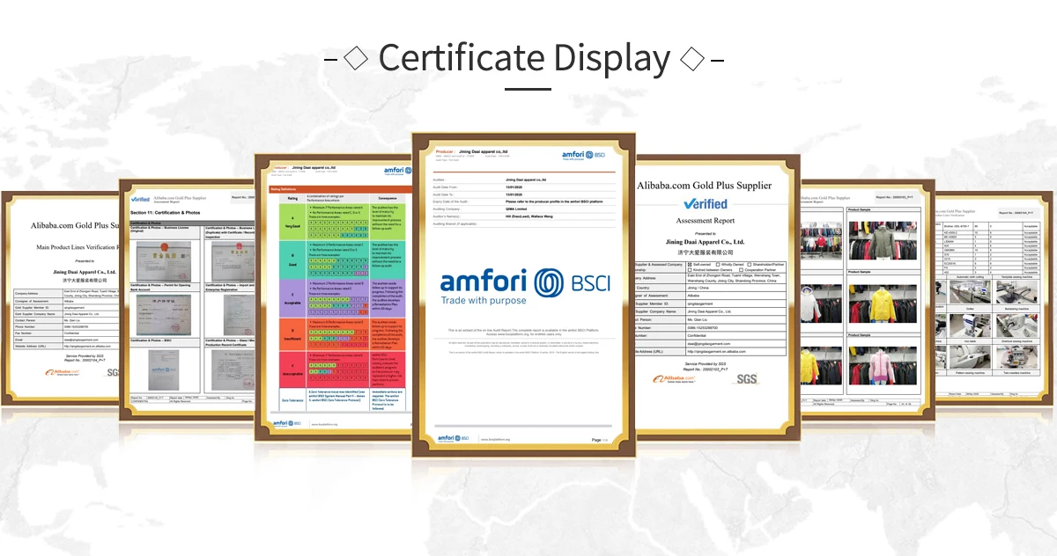Click the Verified logo on Section 11 page
The image size is (1057, 556).
pyautogui.click(x=140, y=199)
